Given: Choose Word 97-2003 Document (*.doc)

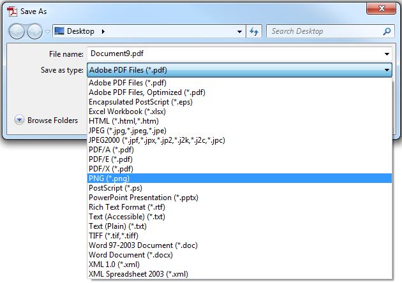Looking at the screenshot, I should pyautogui.click(x=239, y=245).
